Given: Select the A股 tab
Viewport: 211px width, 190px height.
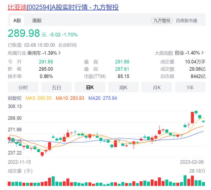Looking at the screenshot, I should point(17,20).
